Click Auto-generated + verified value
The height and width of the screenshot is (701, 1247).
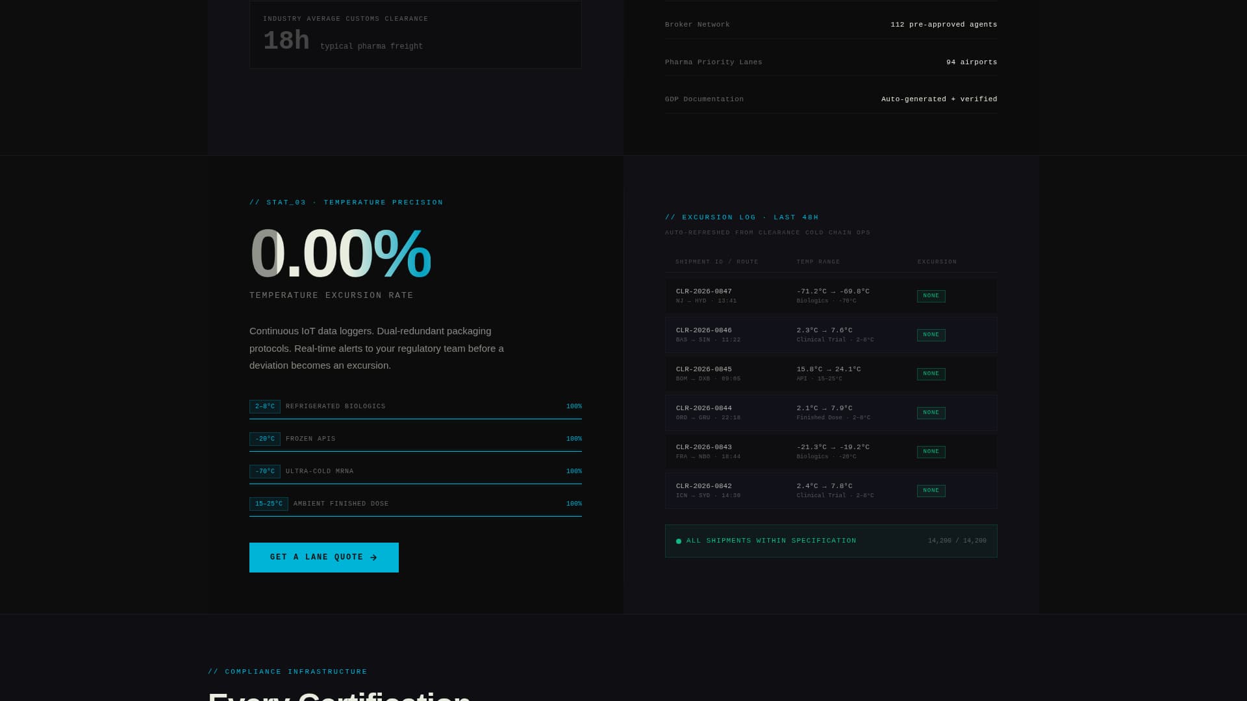click(939, 99)
